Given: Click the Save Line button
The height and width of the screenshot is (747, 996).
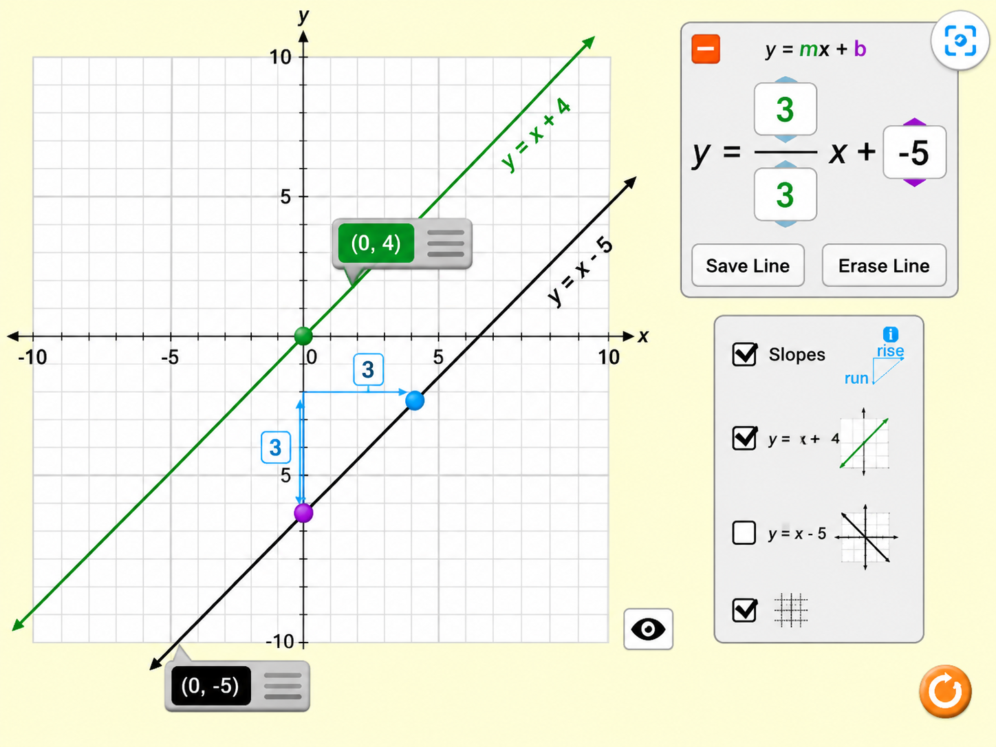Looking at the screenshot, I should (748, 266).
